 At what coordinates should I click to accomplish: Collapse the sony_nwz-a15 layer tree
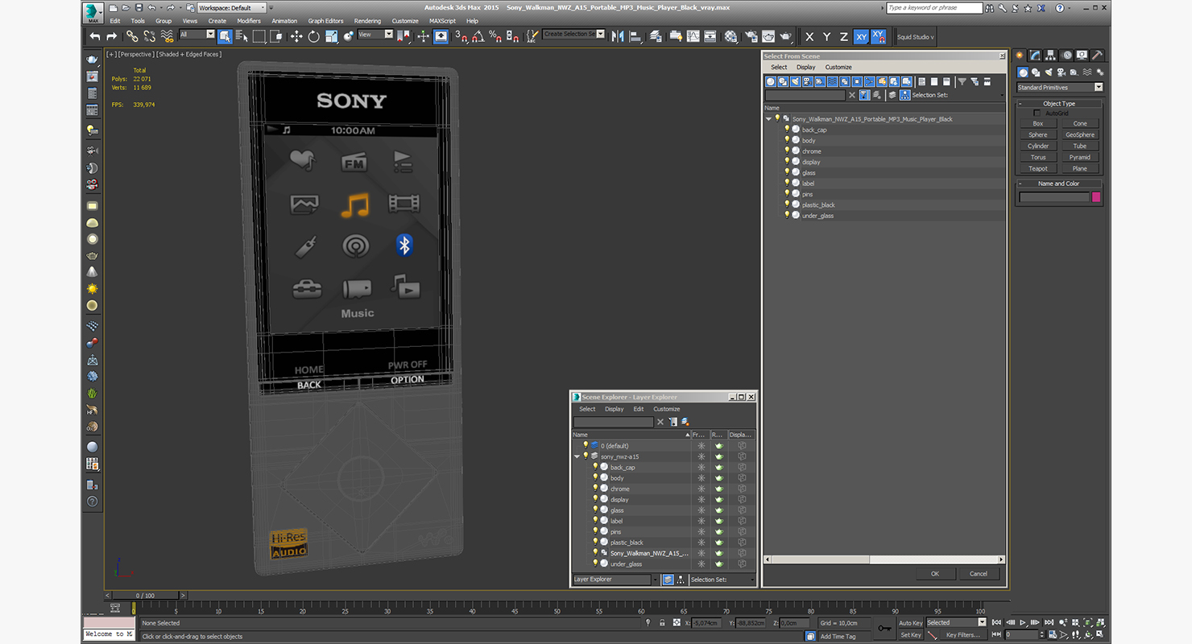pos(577,456)
